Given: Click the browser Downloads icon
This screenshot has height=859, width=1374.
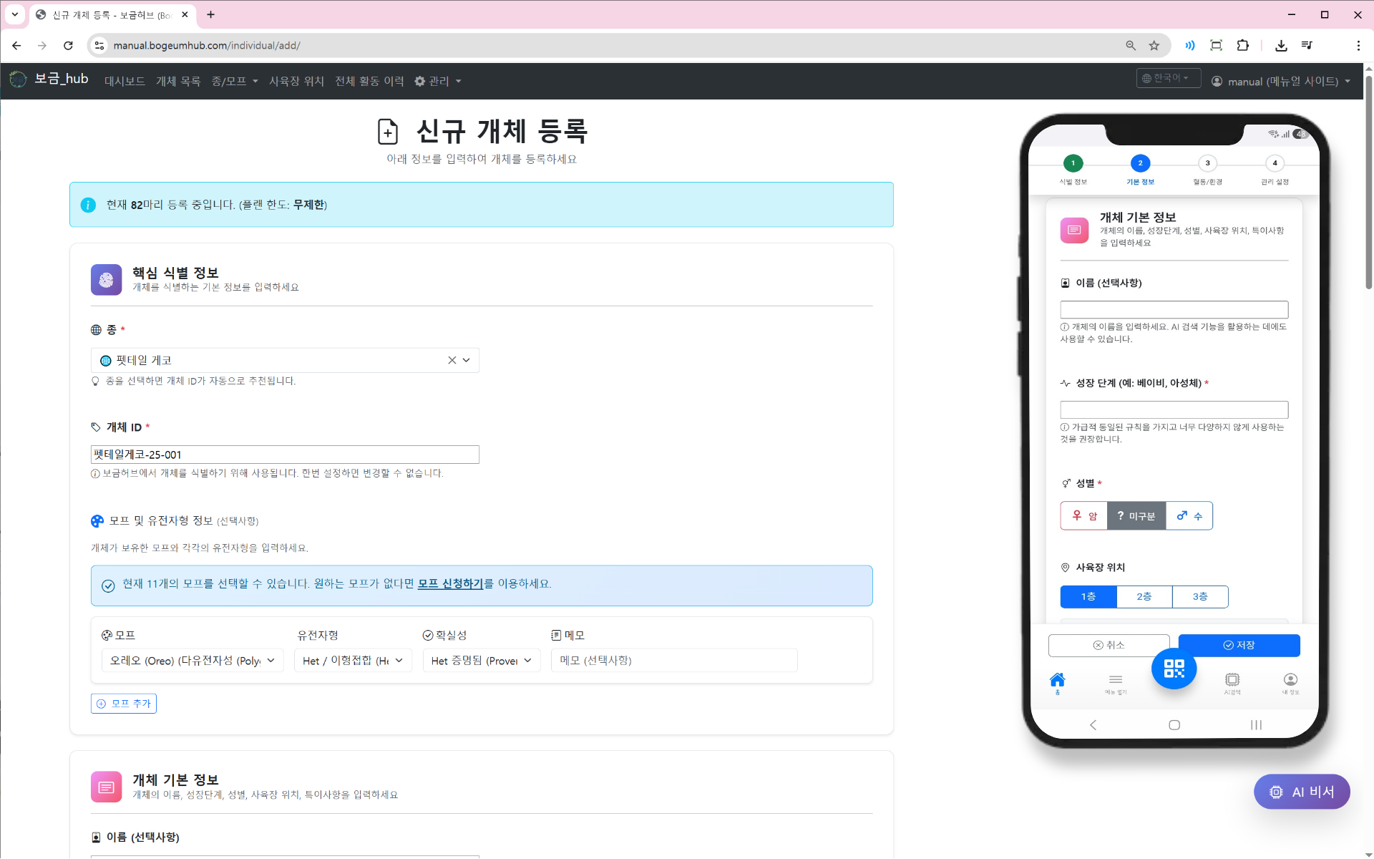Looking at the screenshot, I should tap(1281, 45).
